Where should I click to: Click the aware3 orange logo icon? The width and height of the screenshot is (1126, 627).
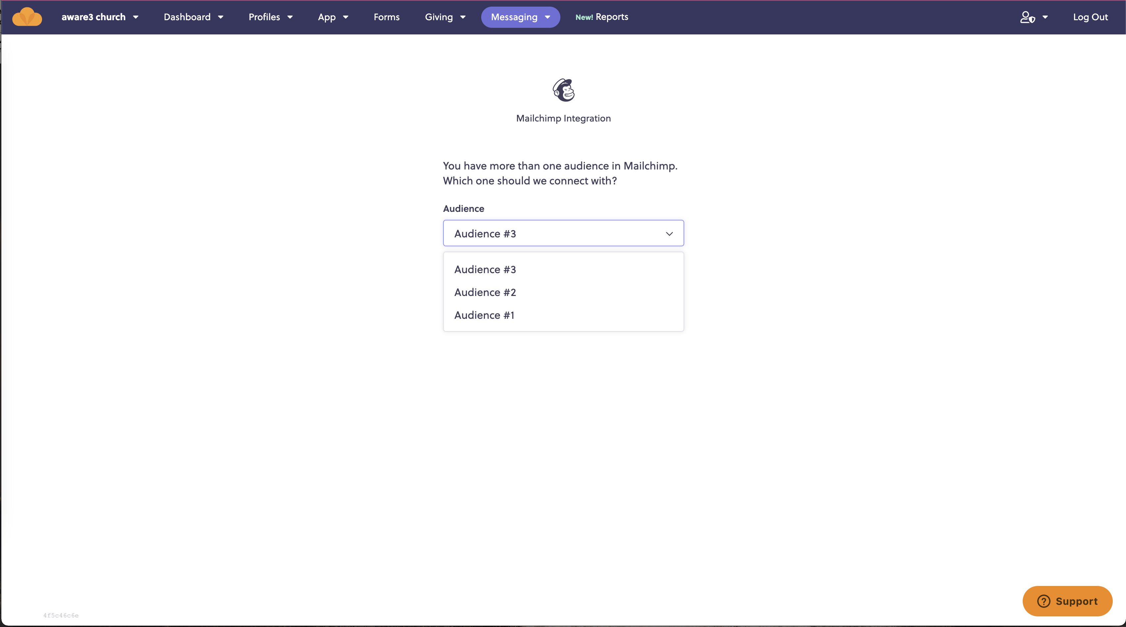click(x=27, y=17)
